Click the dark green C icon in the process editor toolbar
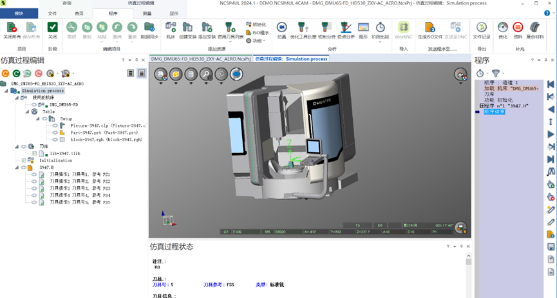Screen dimensions: 557x298 tap(16, 73)
